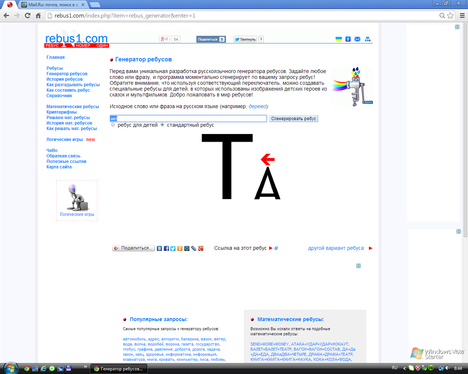Click the Google +1 button
The image size is (468, 374).
[x=164, y=39]
